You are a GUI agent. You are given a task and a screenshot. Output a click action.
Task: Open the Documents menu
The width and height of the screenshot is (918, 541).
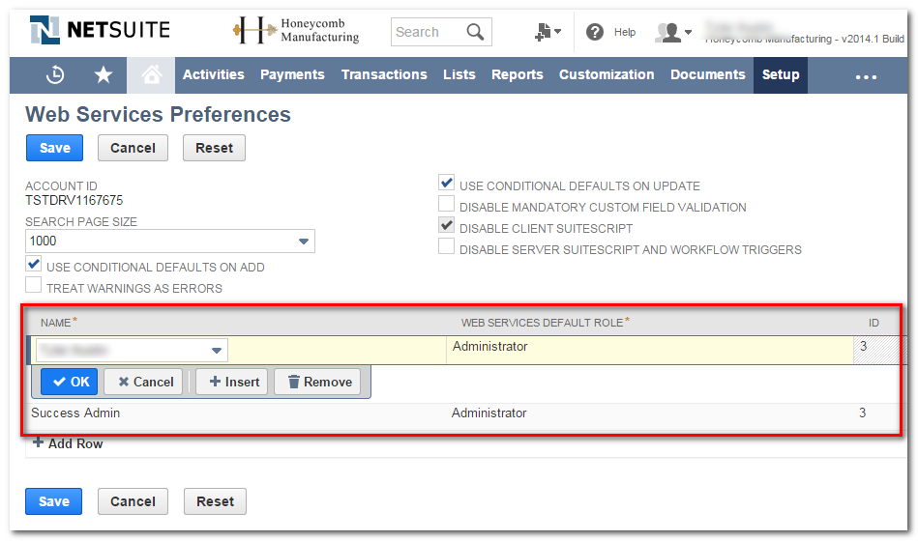708,74
